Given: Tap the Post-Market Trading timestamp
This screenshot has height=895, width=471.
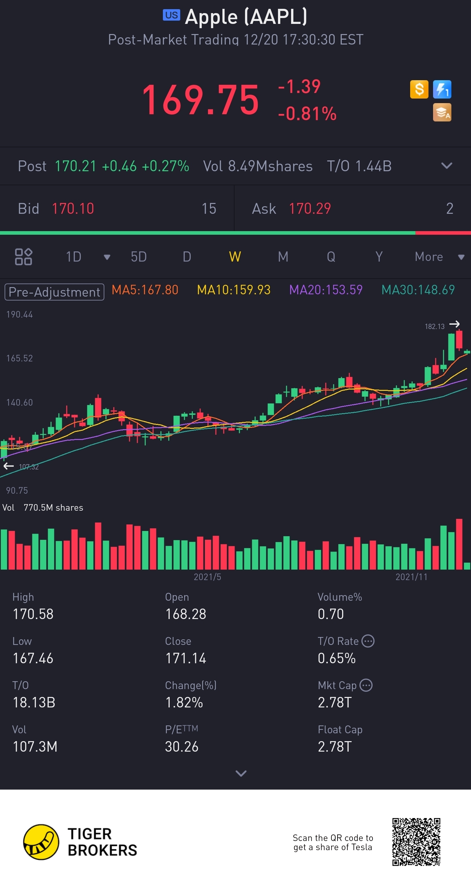Looking at the screenshot, I should (236, 40).
